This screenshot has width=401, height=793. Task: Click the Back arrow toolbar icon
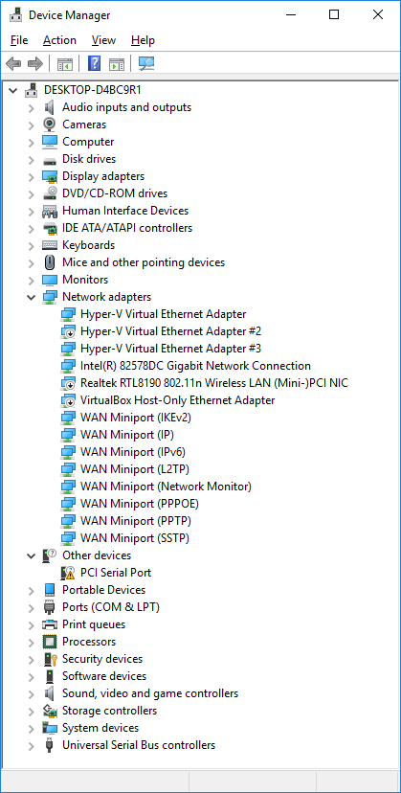(x=13, y=64)
